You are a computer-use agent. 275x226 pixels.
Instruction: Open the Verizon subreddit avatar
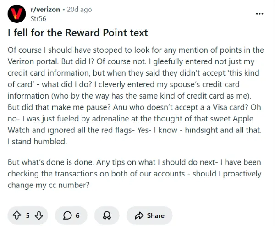pyautogui.click(x=17, y=14)
